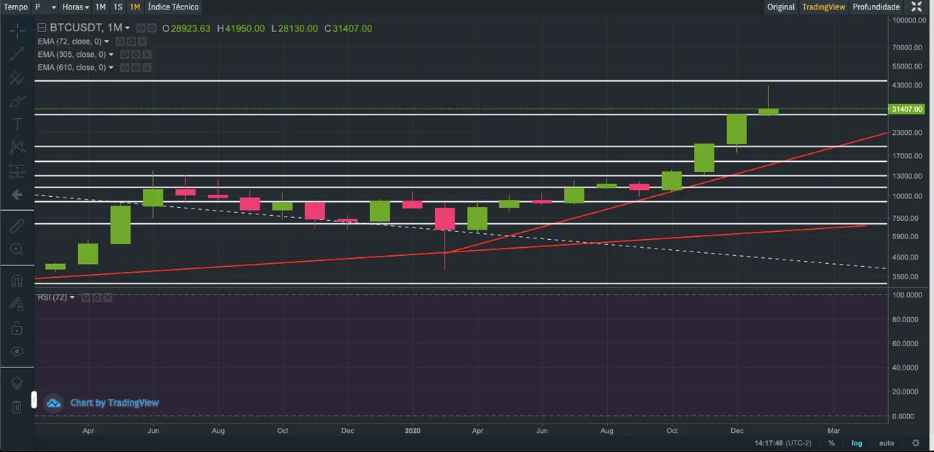Image resolution: width=934 pixels, height=452 pixels.
Task: Select the brush drawing tool
Action: 17,101
